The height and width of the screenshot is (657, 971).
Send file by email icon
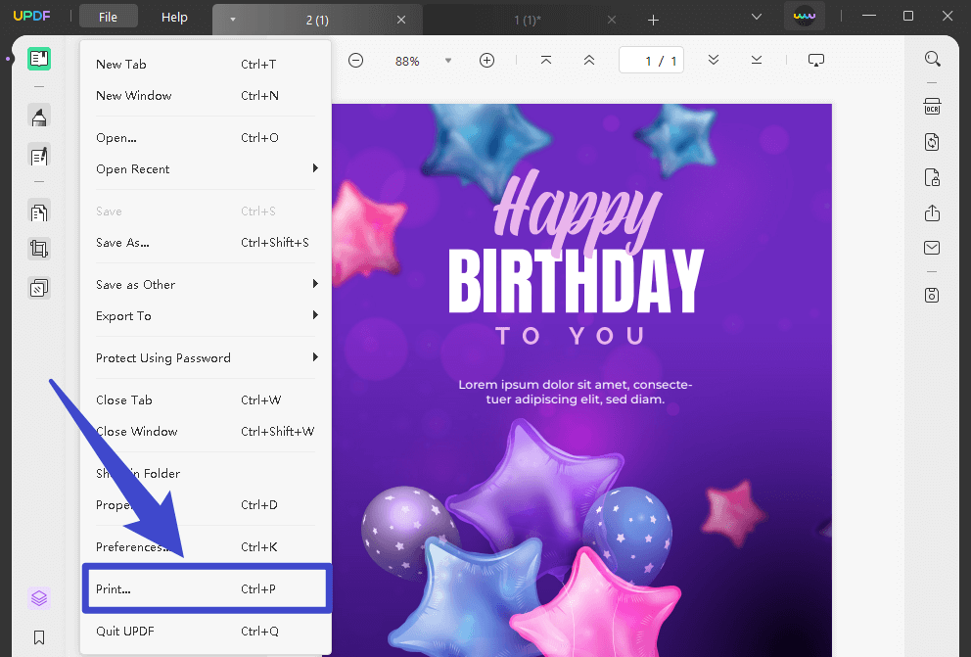coord(932,248)
